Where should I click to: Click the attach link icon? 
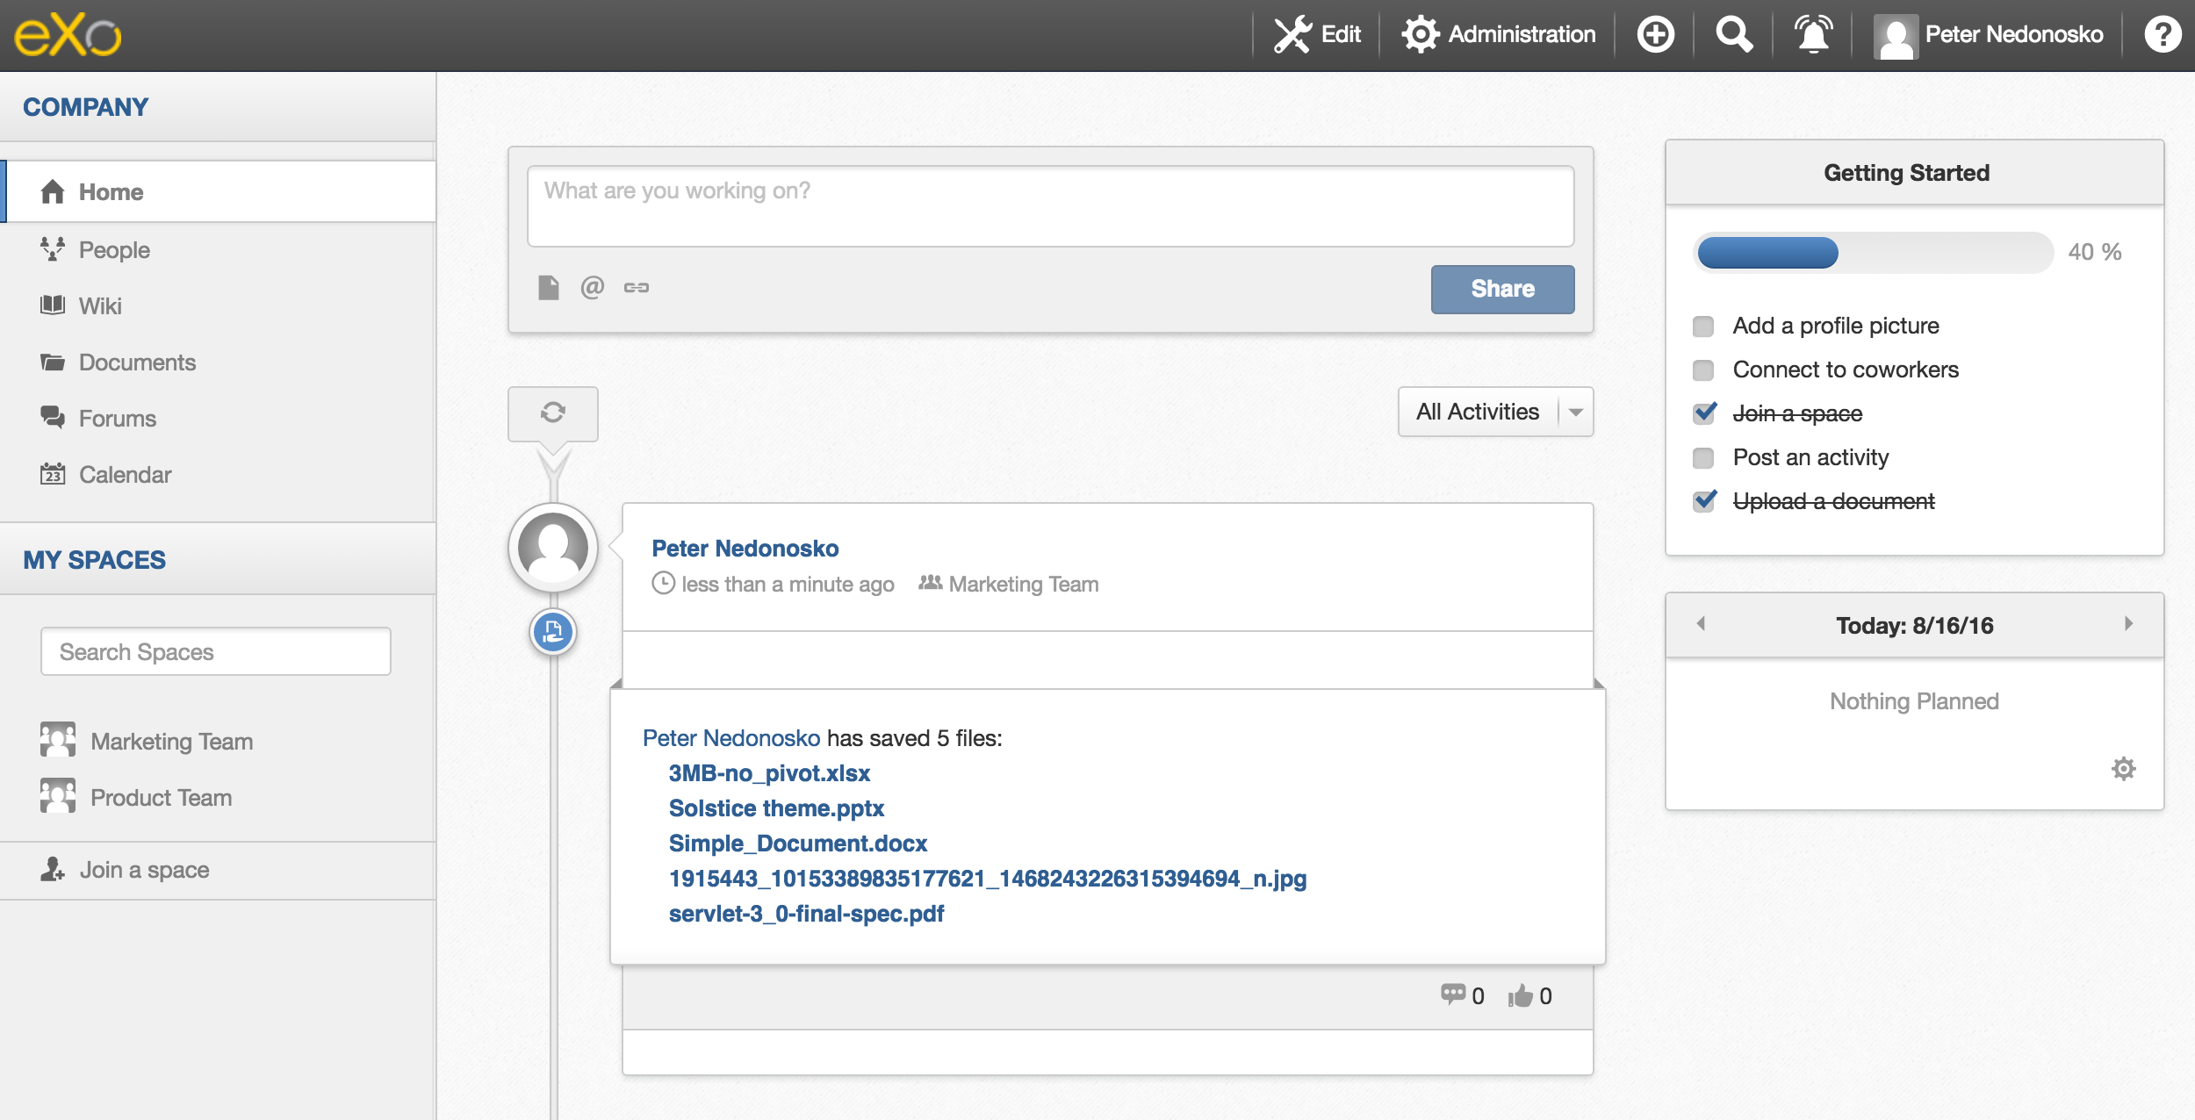(637, 287)
